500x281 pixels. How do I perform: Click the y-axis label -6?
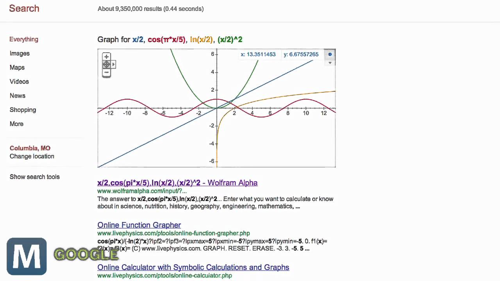pyautogui.click(x=211, y=161)
